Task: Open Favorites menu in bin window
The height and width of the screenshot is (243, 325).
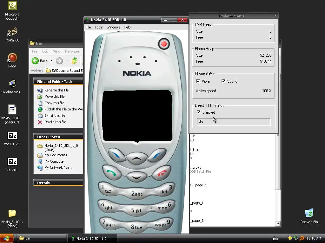Action: pyautogui.click(x=72, y=51)
